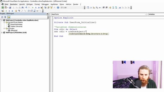The height and width of the screenshot is (92, 164).
Task: Open the Debuggen menu
Action: coord(45,4)
